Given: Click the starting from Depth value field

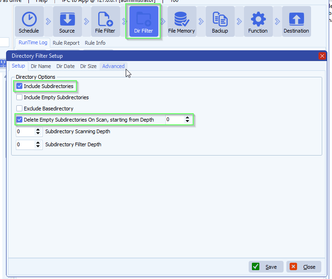Looking at the screenshot, I should [x=175, y=120].
